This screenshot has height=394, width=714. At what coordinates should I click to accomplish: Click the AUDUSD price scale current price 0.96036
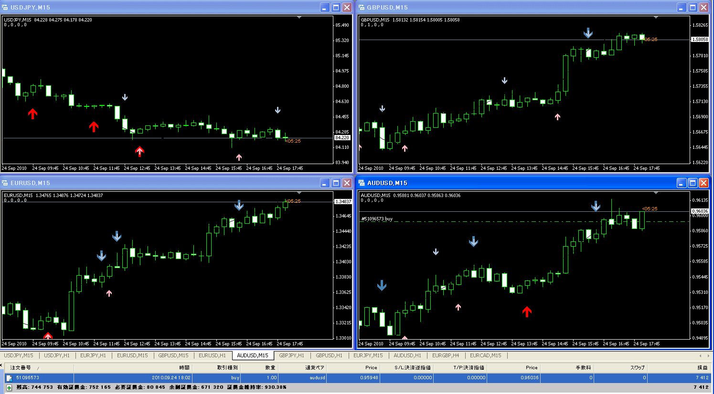[700, 211]
